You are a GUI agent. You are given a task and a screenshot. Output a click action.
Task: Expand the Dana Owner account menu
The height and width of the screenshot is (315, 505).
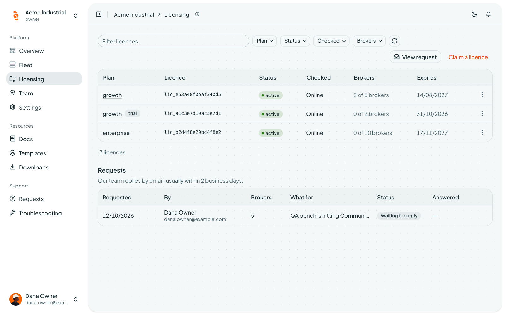[x=76, y=299]
